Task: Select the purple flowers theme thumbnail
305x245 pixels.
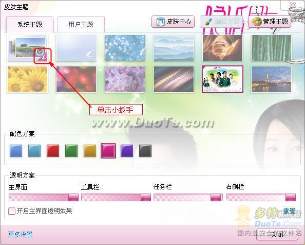Action: tap(125, 79)
